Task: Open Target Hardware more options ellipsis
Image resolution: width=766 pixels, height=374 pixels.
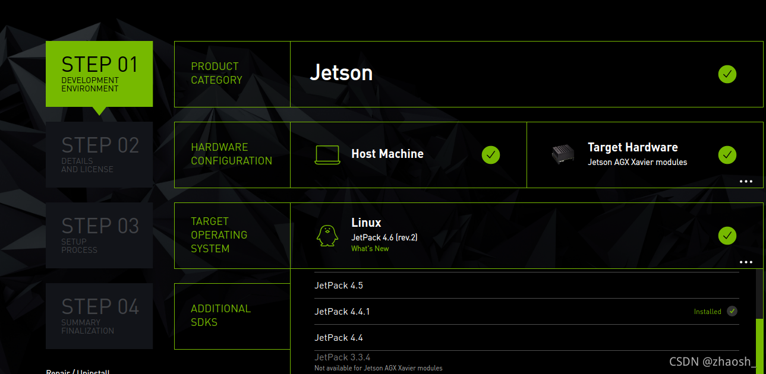Action: [746, 181]
